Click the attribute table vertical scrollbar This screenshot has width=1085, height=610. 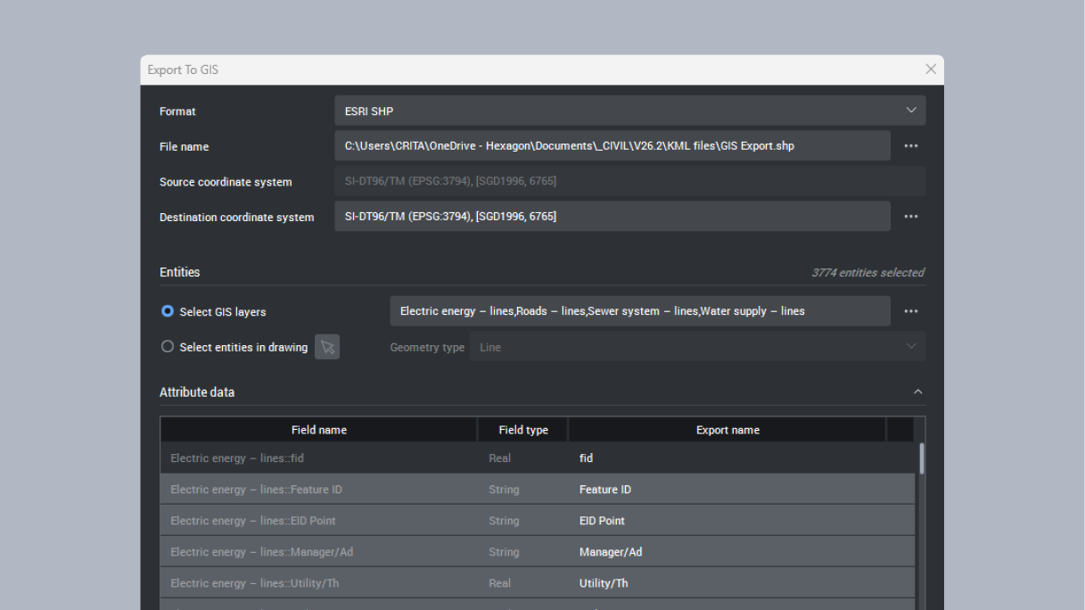click(x=921, y=458)
